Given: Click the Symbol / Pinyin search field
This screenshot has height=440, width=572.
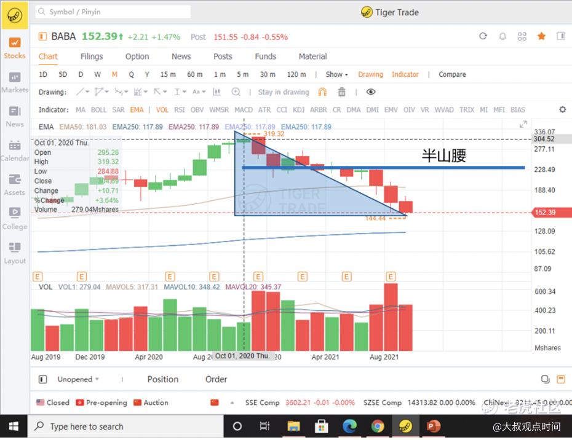Looking at the screenshot, I should [x=113, y=12].
